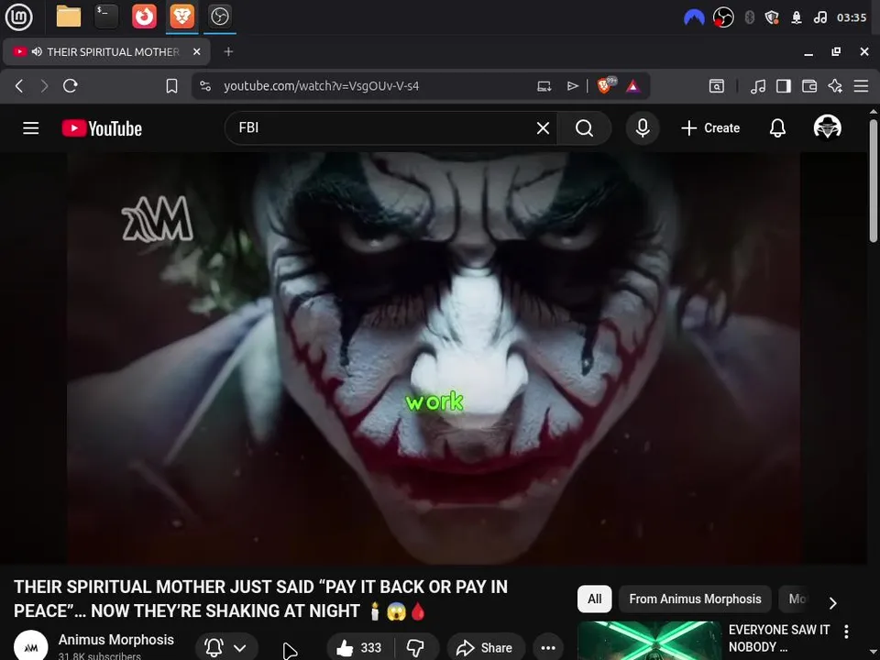Image resolution: width=880 pixels, height=660 pixels.
Task: Expand subscription notification bell dropdown
Action: 226,648
